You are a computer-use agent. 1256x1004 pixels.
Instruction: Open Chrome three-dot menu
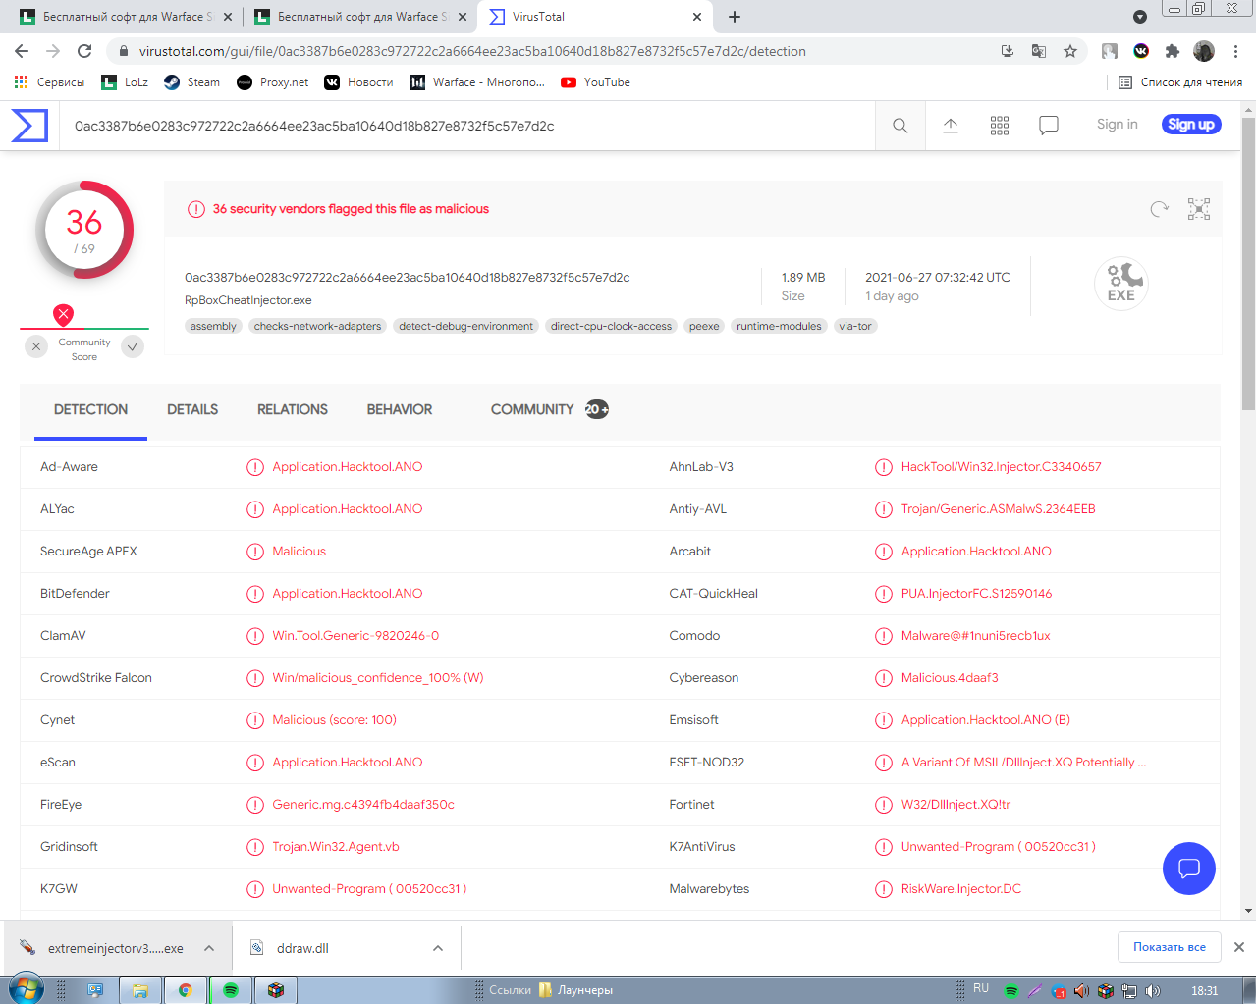point(1235,51)
